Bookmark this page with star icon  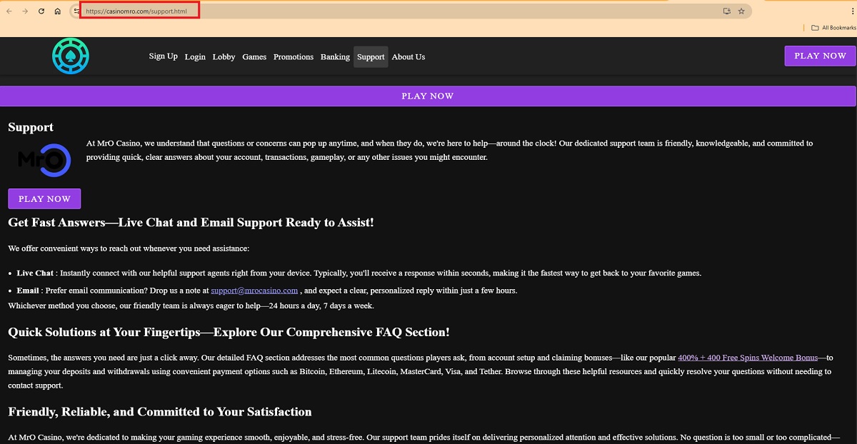point(741,11)
